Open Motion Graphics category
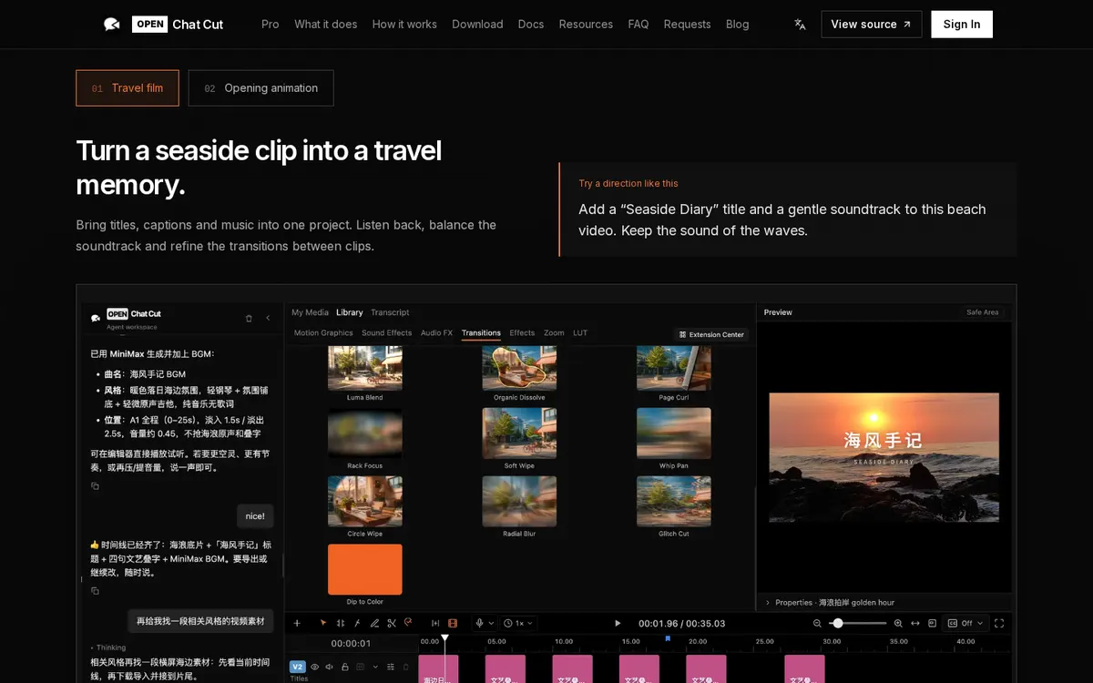Screen dimensions: 1093x683 [323, 332]
